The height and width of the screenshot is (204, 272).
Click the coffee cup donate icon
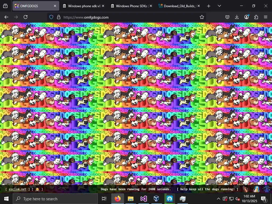pyautogui.click(x=37, y=189)
